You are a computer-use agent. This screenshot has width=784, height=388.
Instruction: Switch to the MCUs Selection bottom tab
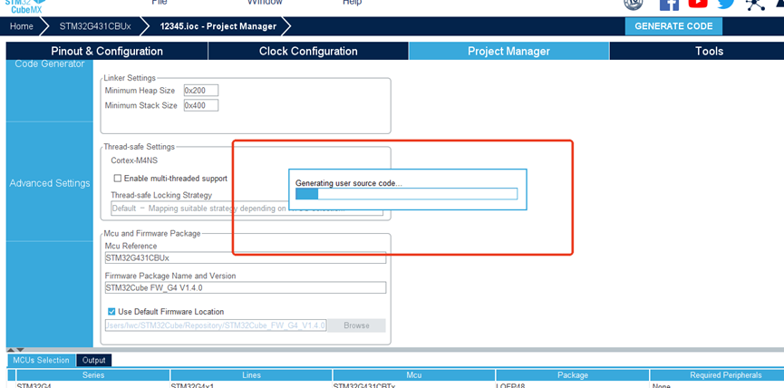[x=41, y=360]
